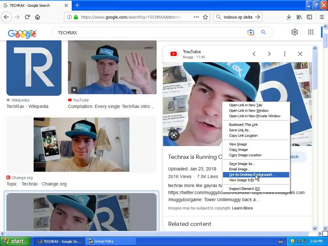The image size is (328, 246).
Task: Select Set As Desktop Background...
Action: tap(256, 175)
